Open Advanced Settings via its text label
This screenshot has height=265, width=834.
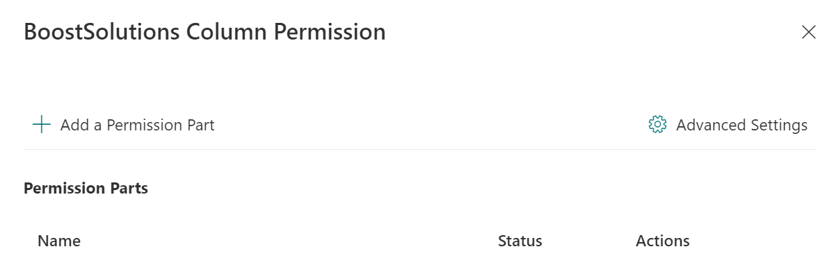[x=741, y=125]
